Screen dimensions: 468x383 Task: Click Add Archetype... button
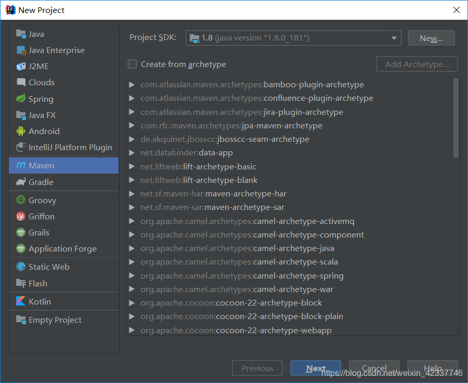coord(417,64)
